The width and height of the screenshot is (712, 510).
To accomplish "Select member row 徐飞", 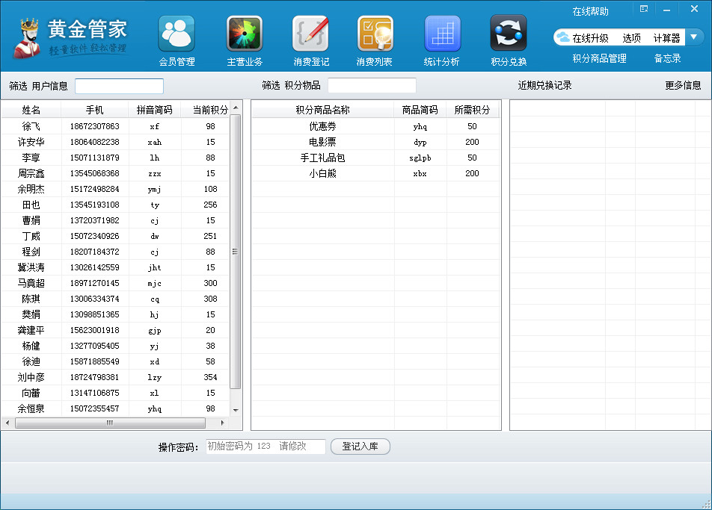I will click(x=115, y=126).
